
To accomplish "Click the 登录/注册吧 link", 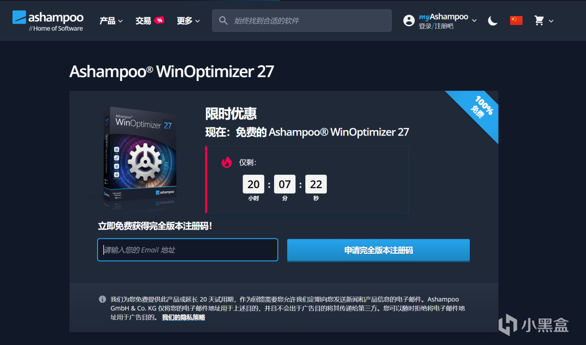I will point(436,26).
